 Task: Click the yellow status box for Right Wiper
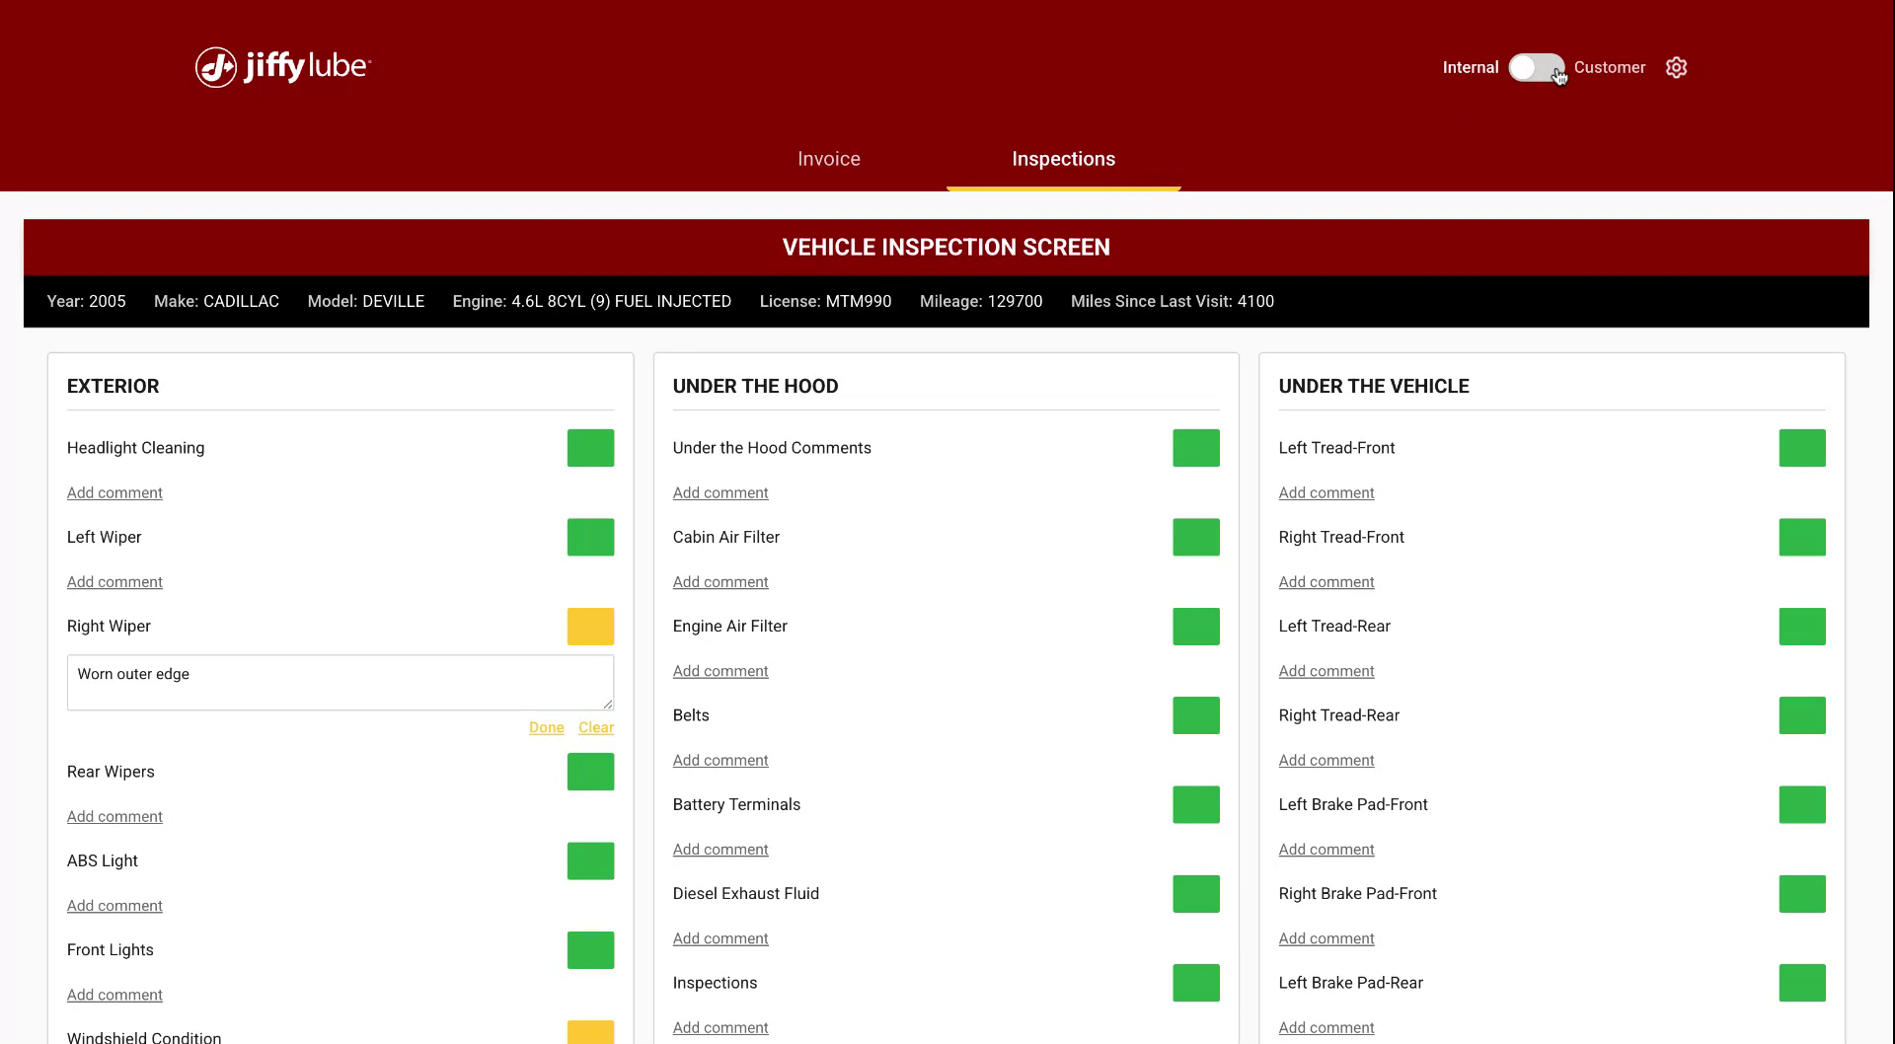point(590,626)
